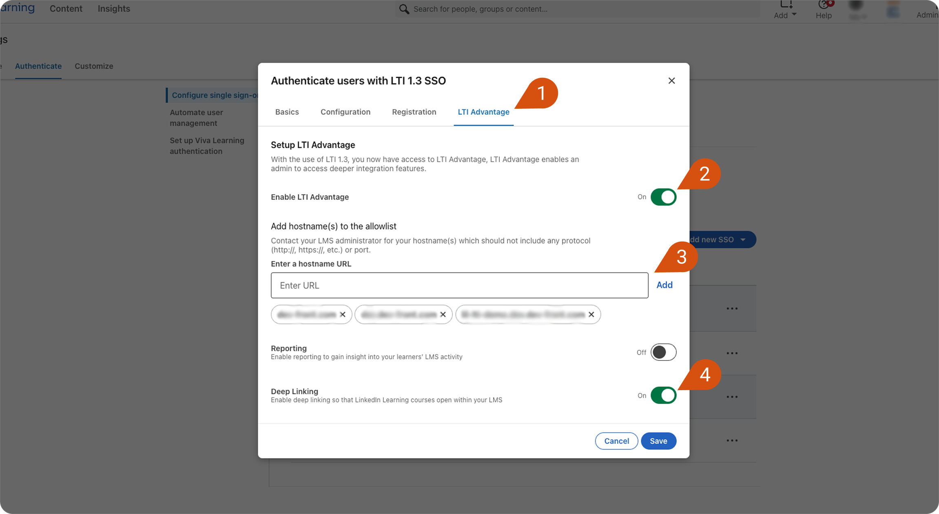This screenshot has height=514, width=939.
Task: Open the Content menu
Action: (66, 9)
